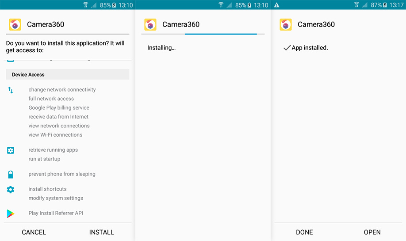Click 'view Wi-Fi connections' permission
Image resolution: width=406 pixels, height=241 pixels.
(x=55, y=135)
